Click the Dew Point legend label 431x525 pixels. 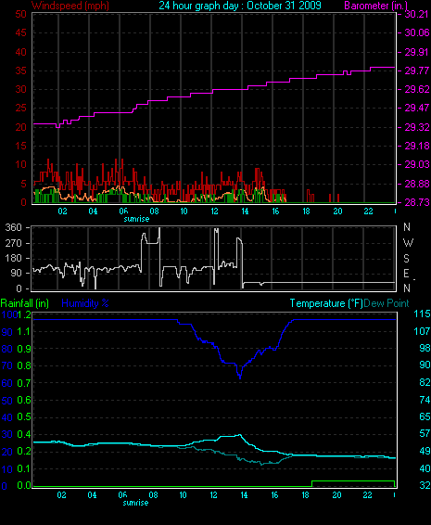click(387, 303)
